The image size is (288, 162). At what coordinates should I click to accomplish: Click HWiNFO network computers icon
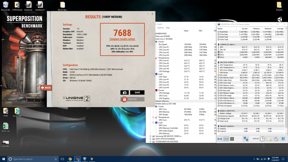pos(246,139)
